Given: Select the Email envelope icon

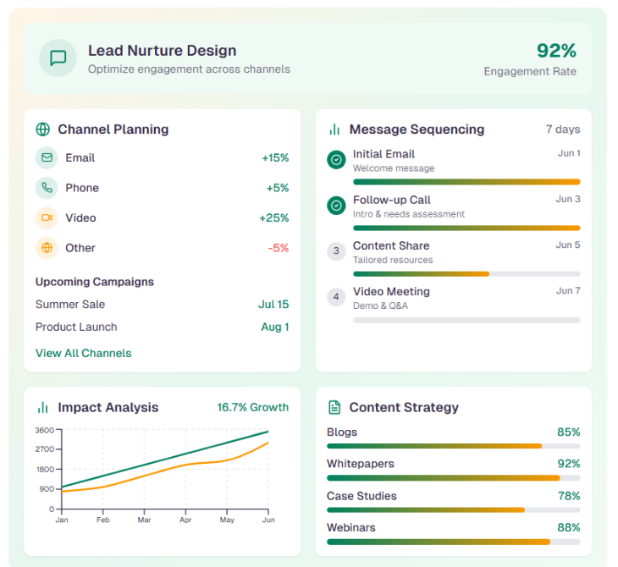Looking at the screenshot, I should pyautogui.click(x=47, y=158).
